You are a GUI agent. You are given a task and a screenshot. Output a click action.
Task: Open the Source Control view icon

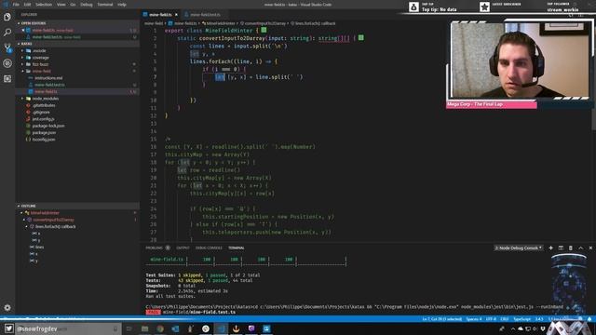(x=7, y=47)
